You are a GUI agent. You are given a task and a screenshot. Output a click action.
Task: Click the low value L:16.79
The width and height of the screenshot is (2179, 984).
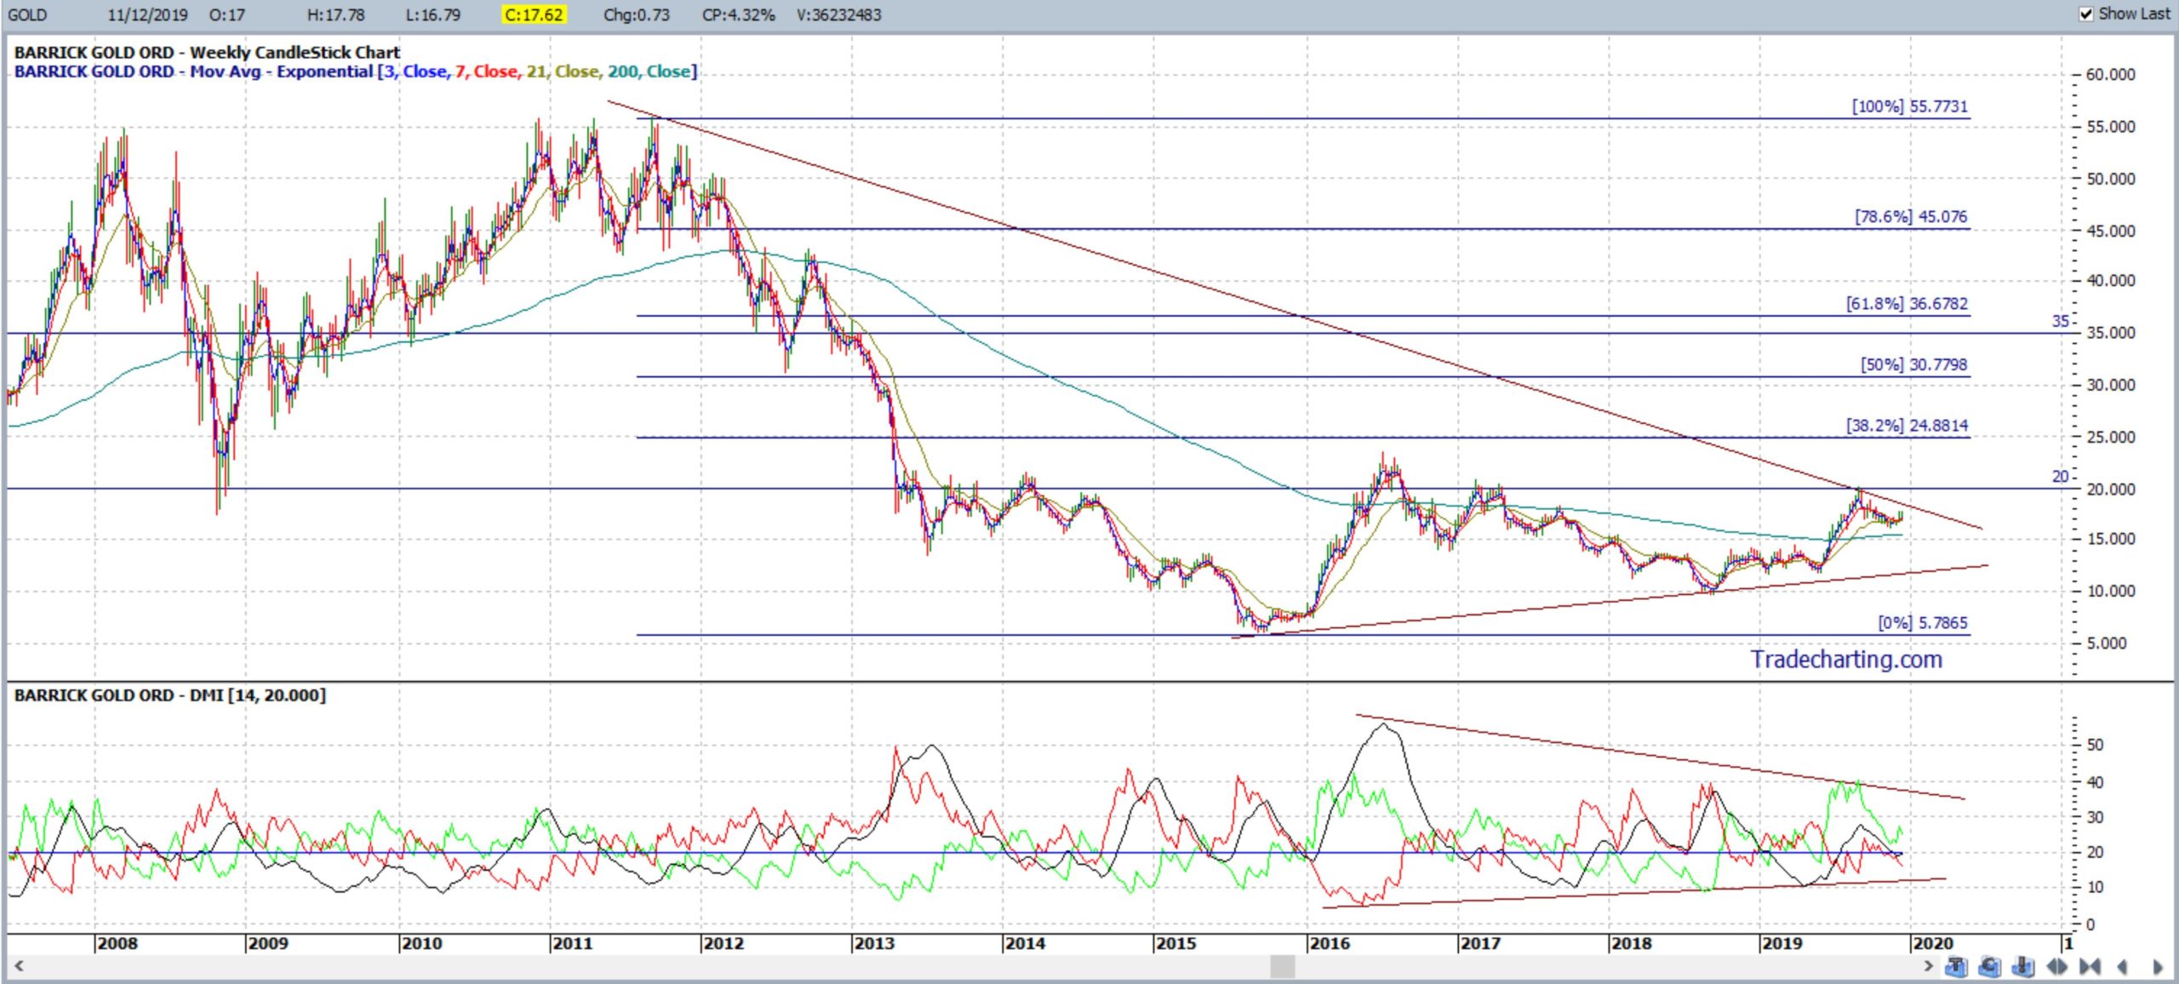[x=433, y=14]
